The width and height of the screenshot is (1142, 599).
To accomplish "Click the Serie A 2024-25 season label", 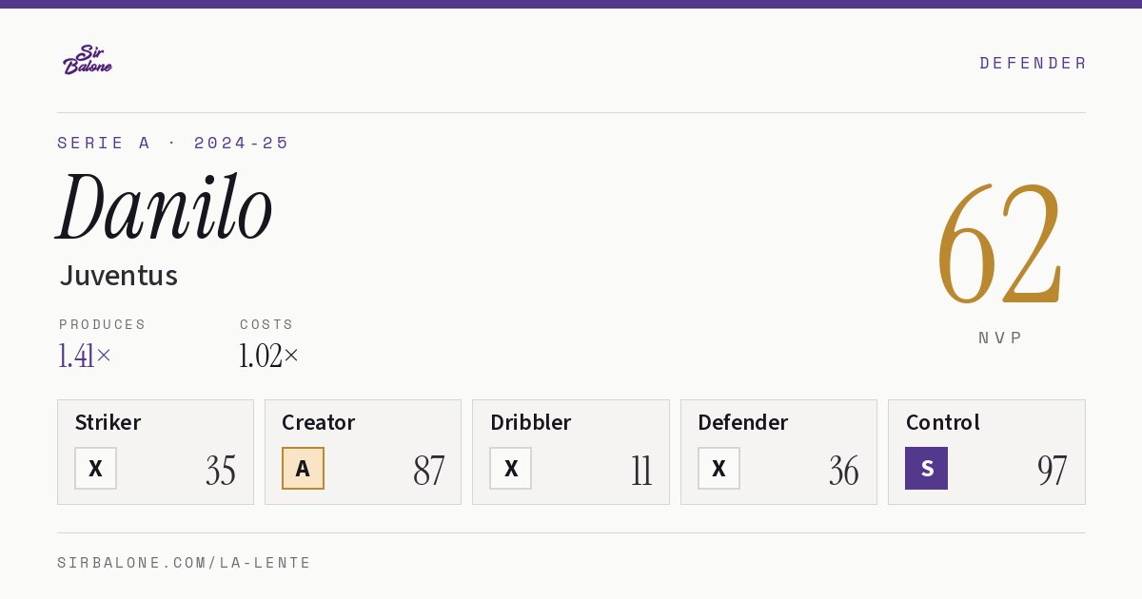I will click(x=173, y=143).
